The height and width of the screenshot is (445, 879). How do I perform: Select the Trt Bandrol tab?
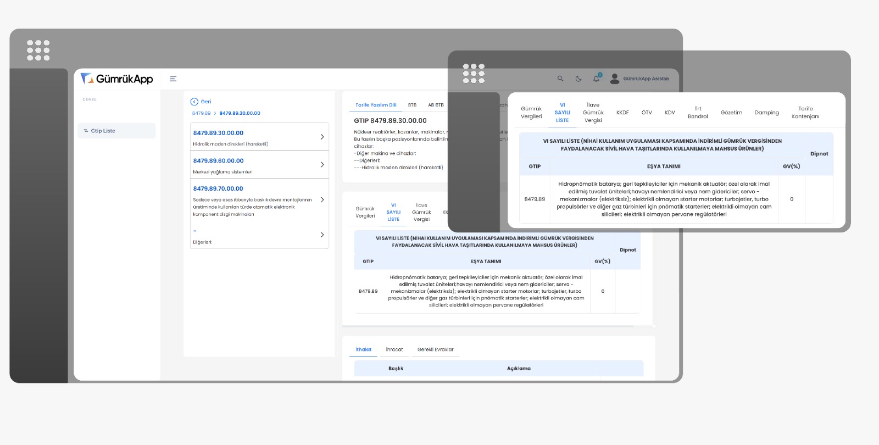697,113
